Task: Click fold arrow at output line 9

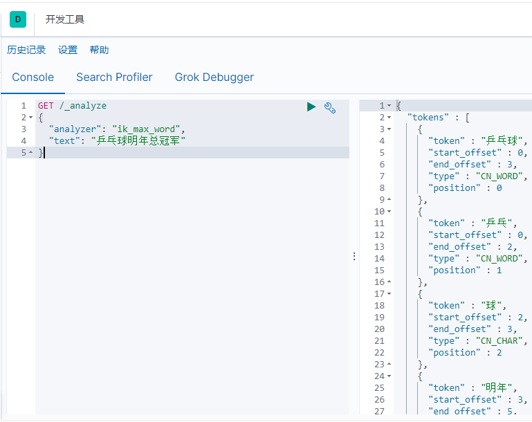Action: [x=389, y=199]
